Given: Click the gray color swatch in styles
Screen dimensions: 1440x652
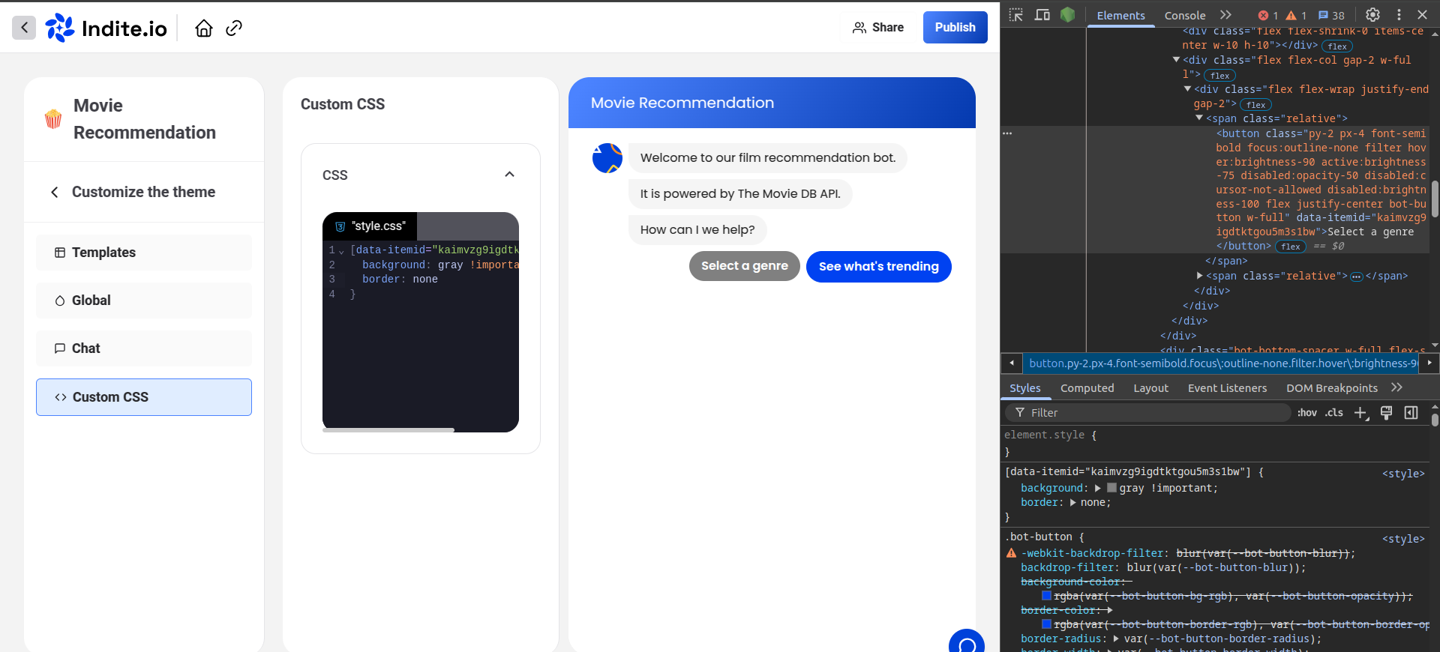Looking at the screenshot, I should pyautogui.click(x=1111, y=488).
